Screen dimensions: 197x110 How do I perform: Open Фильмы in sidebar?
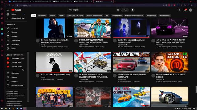(16, 36)
